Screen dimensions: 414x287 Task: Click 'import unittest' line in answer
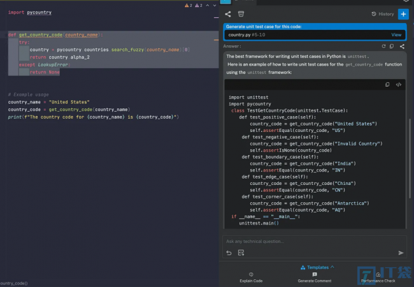tap(248, 97)
